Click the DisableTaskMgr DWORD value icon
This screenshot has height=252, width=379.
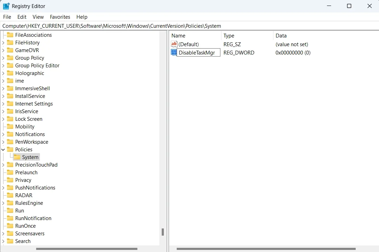tap(174, 52)
